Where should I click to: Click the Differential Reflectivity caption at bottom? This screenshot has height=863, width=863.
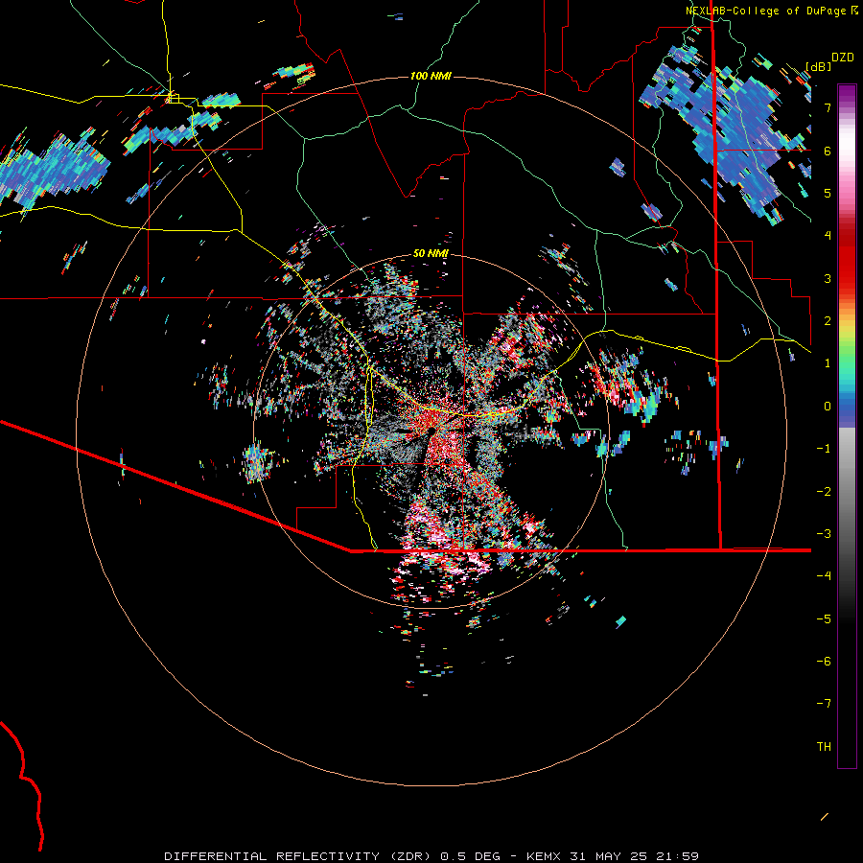pos(431,856)
